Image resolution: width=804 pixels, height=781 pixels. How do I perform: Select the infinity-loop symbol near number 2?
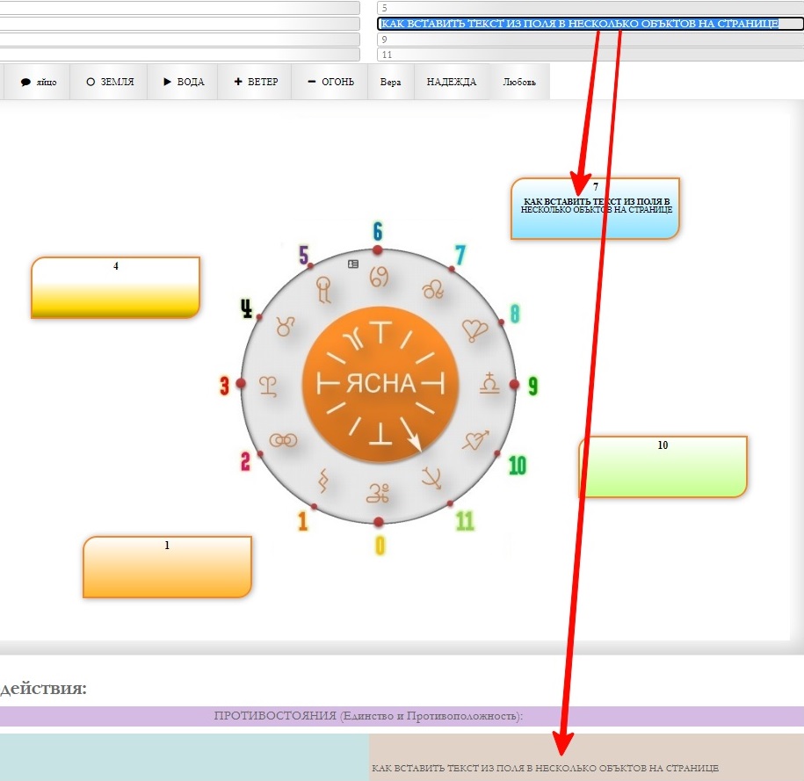(283, 440)
